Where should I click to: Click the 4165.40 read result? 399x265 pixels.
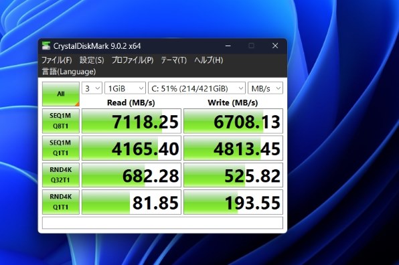(131, 148)
